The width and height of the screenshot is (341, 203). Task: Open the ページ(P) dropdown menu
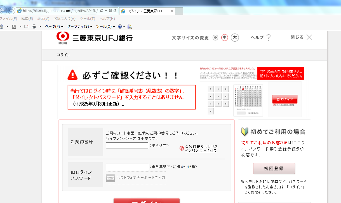[54, 27]
